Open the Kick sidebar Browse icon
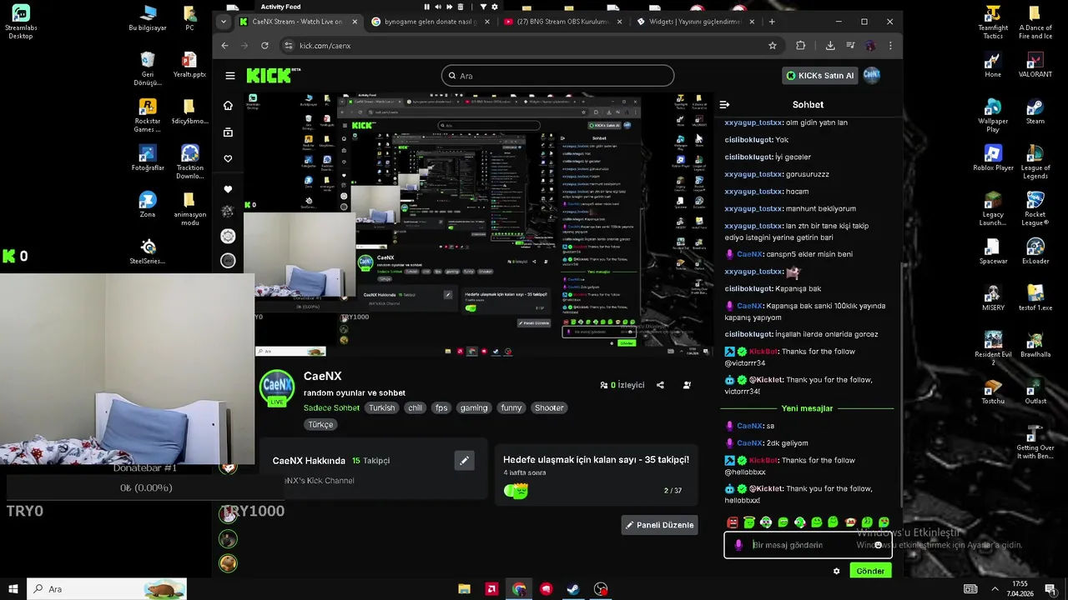 (x=228, y=132)
